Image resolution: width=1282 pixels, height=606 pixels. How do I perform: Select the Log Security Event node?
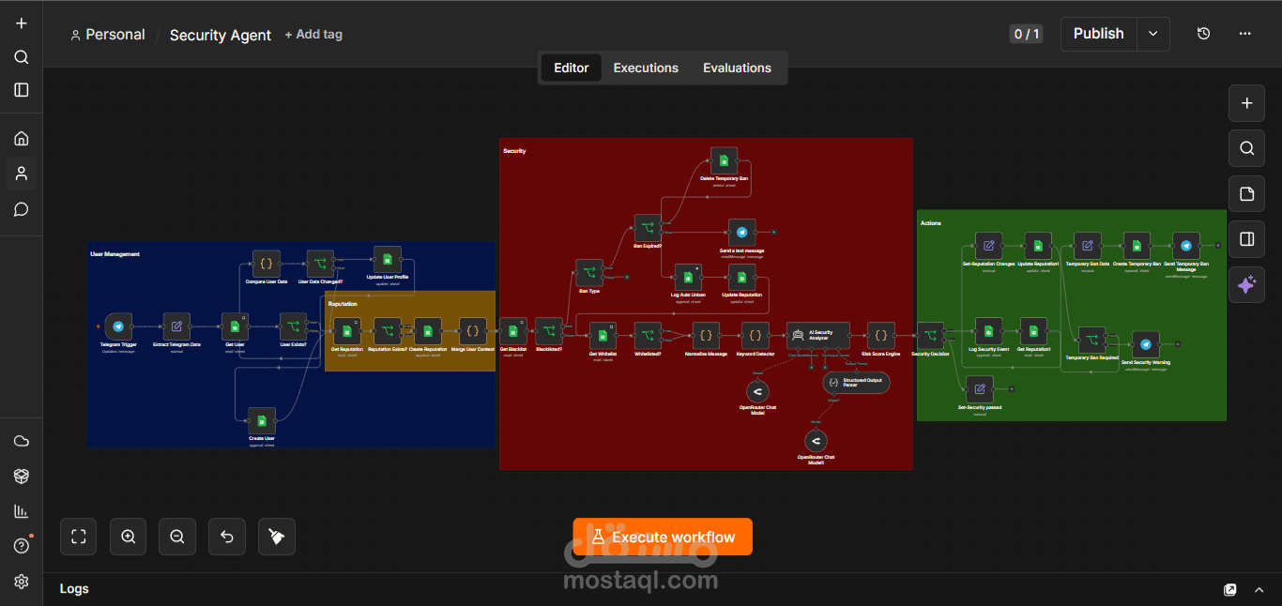pos(988,331)
